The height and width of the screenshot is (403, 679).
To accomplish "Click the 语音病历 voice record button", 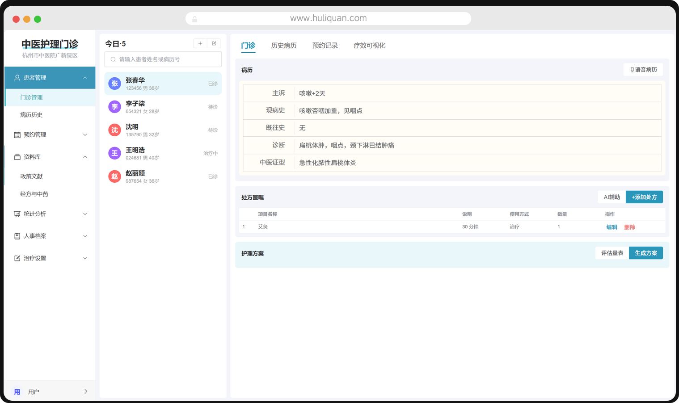I will coord(643,70).
